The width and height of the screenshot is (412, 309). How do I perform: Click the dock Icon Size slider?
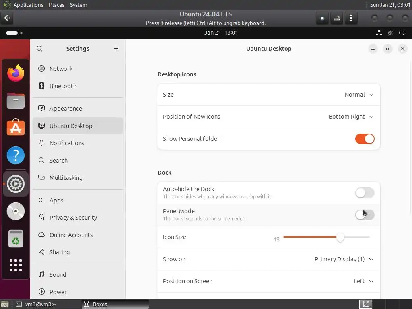[x=326, y=237]
